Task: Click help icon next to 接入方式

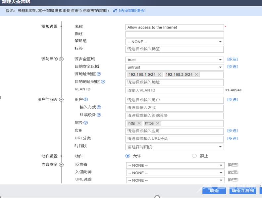Action: click(99, 107)
